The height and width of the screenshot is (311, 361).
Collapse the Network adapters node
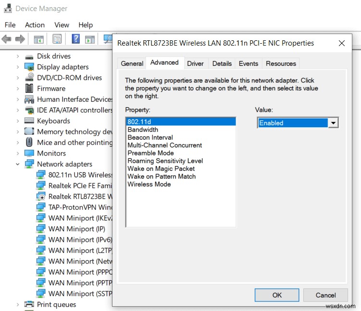pos(18,164)
